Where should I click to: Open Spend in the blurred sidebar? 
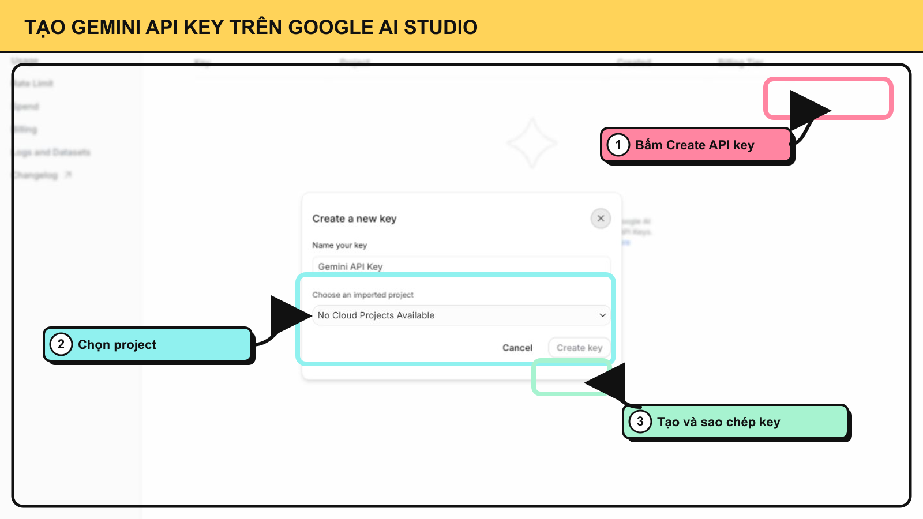pos(27,107)
